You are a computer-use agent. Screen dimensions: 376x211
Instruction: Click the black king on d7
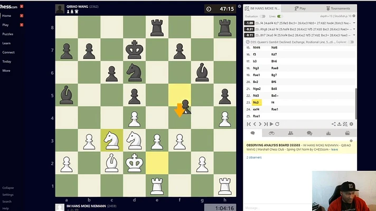pos(134,50)
